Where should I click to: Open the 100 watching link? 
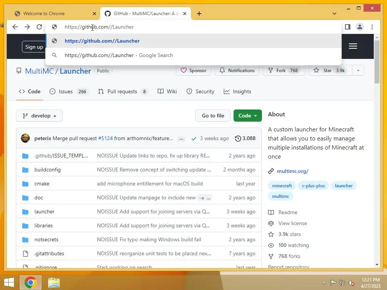coord(288,245)
